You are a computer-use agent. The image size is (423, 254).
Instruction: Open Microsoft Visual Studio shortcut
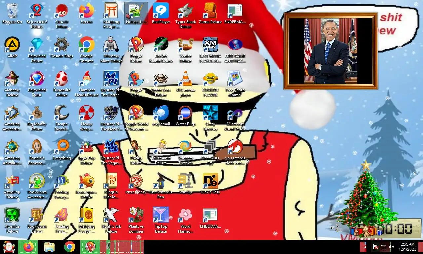click(x=235, y=118)
